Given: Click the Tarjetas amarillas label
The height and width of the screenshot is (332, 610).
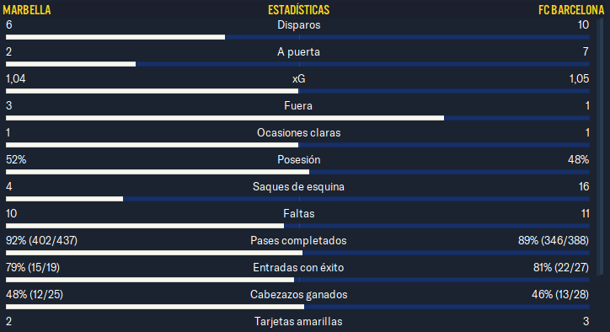Looking at the screenshot, I should [298, 322].
